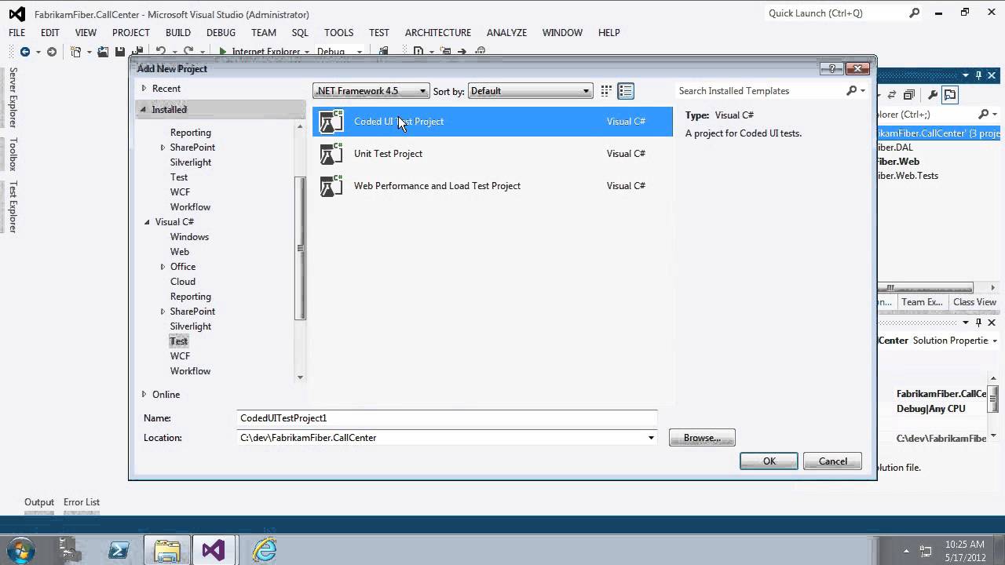Open the PROJECT menu
Screen dimensions: 1005x565
131,32
